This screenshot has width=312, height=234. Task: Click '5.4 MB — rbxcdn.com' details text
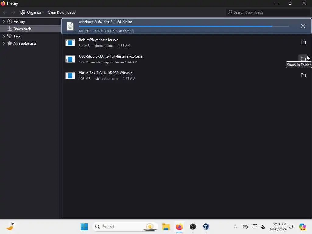(105, 46)
